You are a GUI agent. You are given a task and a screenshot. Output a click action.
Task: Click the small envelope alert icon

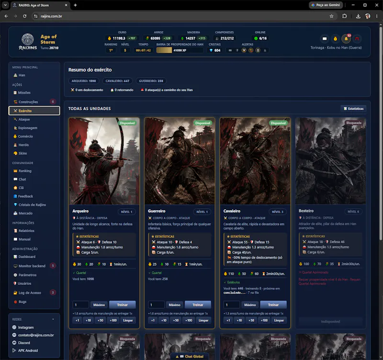click(x=230, y=50)
